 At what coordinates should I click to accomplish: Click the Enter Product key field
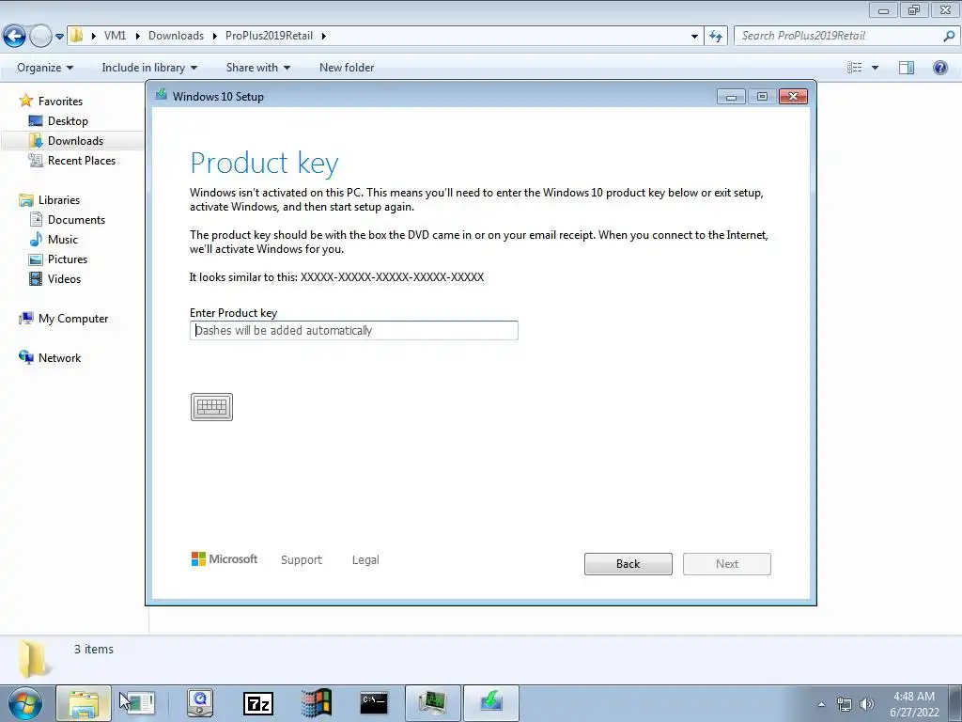pos(354,330)
